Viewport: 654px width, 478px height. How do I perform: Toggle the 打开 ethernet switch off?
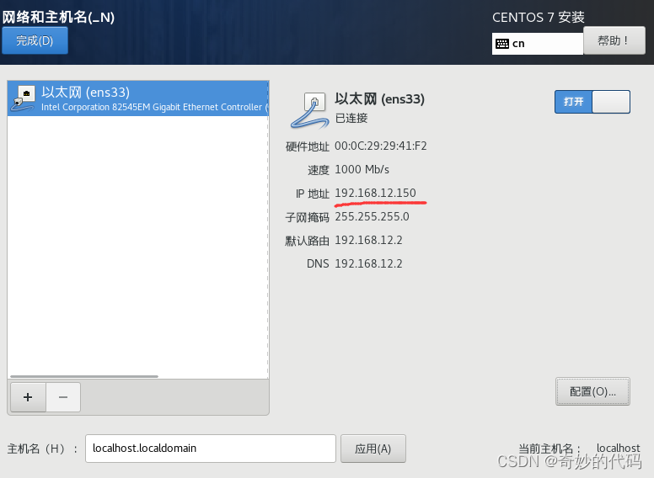(592, 102)
